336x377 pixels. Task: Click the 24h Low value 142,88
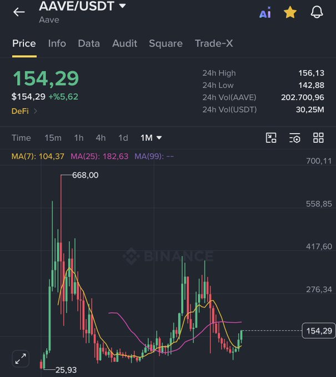point(311,85)
